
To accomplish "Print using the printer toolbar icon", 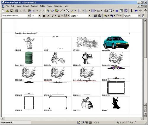I will click(16, 11).
